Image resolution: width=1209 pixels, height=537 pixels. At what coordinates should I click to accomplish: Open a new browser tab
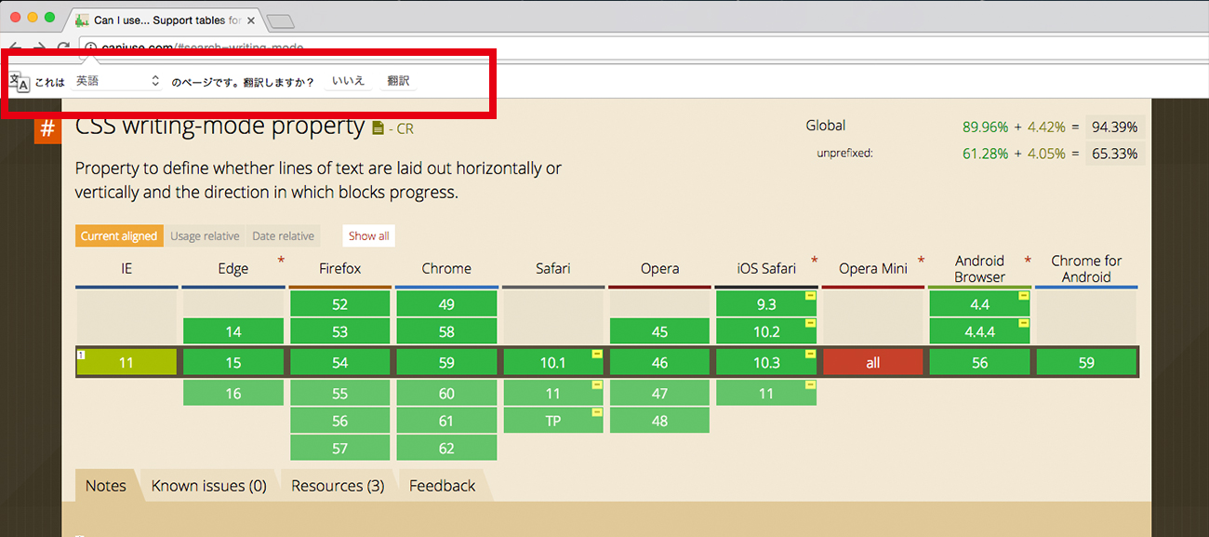point(280,20)
